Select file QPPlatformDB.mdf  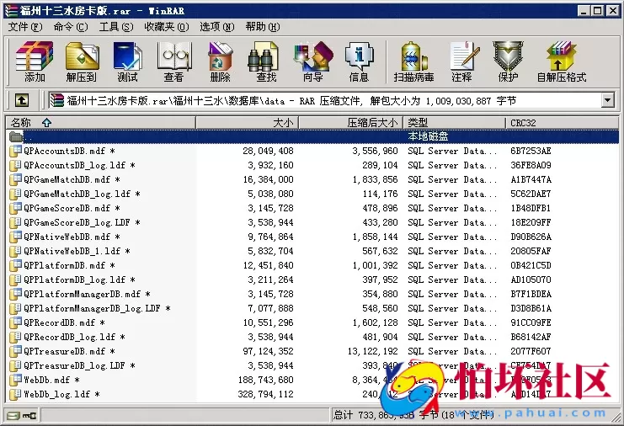click(x=69, y=265)
